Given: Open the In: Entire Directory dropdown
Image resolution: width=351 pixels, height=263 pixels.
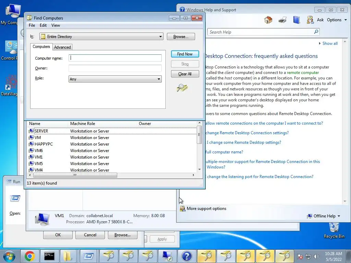Looking at the screenshot, I should pos(101,36).
